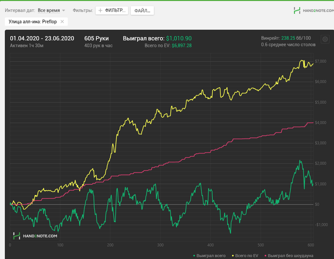Screen dimensions: 334x259
Task: Click the plus icon on the filter button
Action: pos(100,10)
